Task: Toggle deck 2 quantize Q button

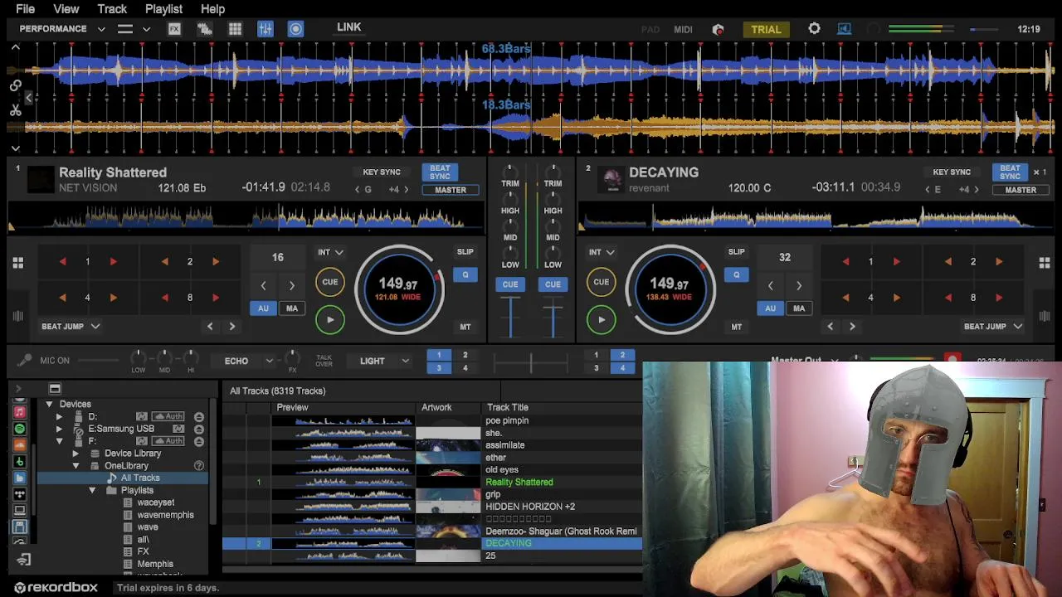Action: [736, 275]
